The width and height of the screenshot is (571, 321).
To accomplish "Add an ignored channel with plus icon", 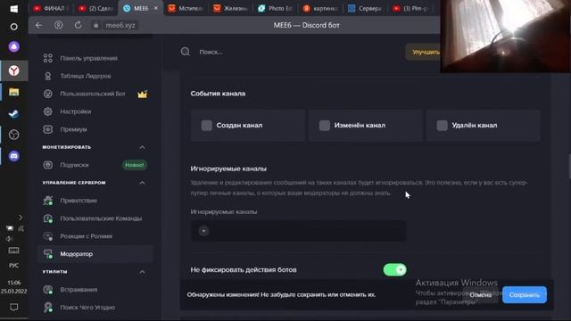I will 203,231.
